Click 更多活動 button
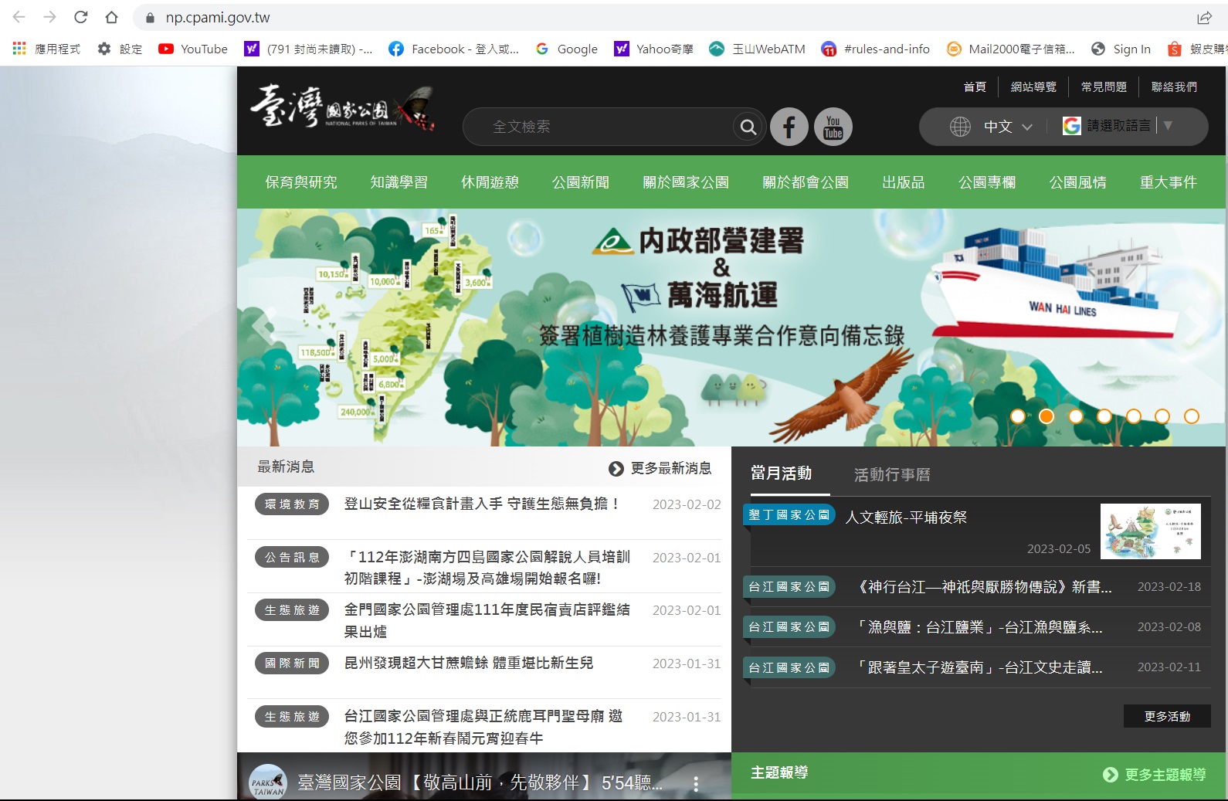 (1166, 716)
